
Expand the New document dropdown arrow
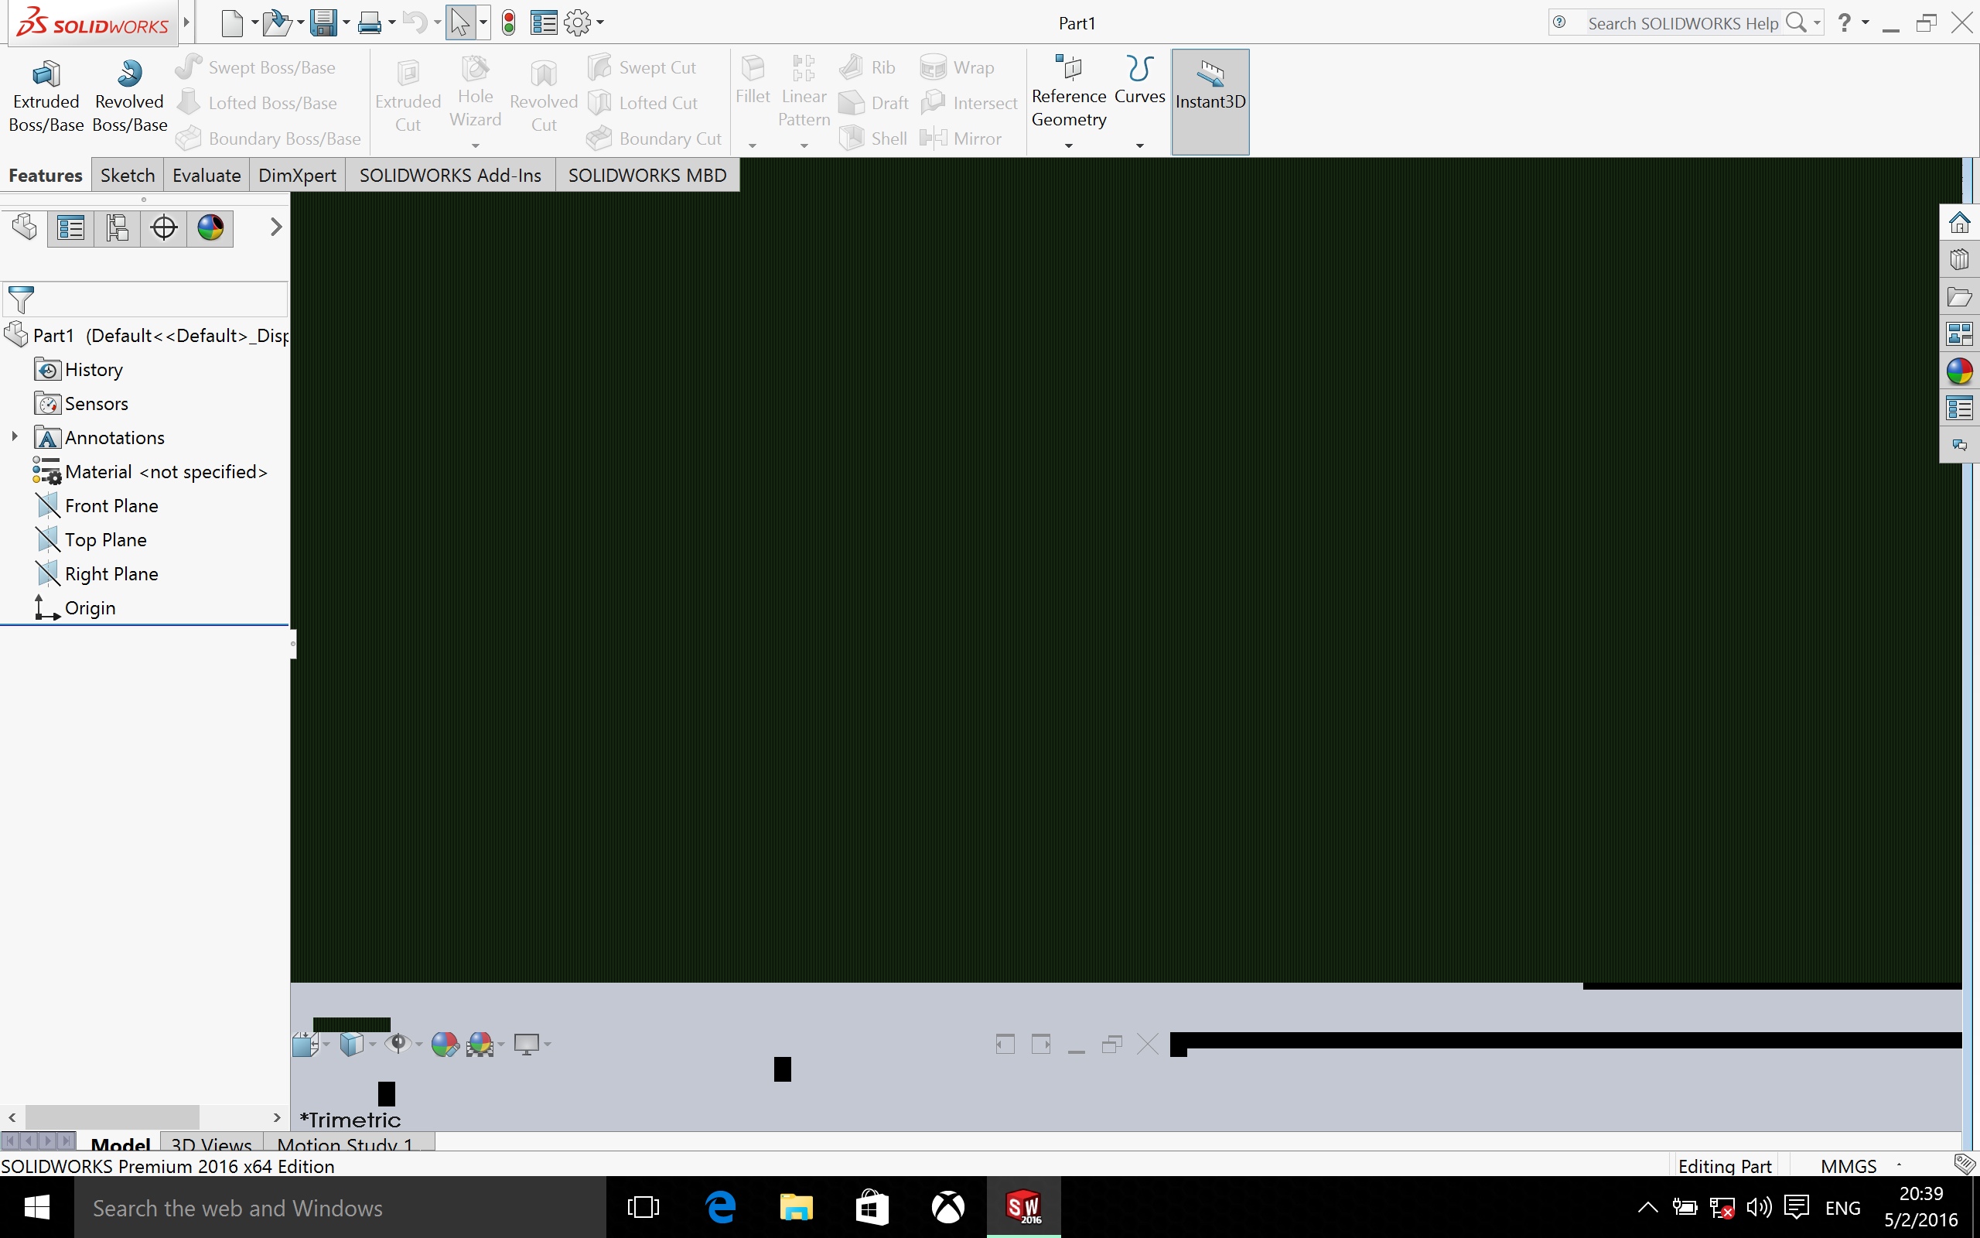pyautogui.click(x=254, y=23)
